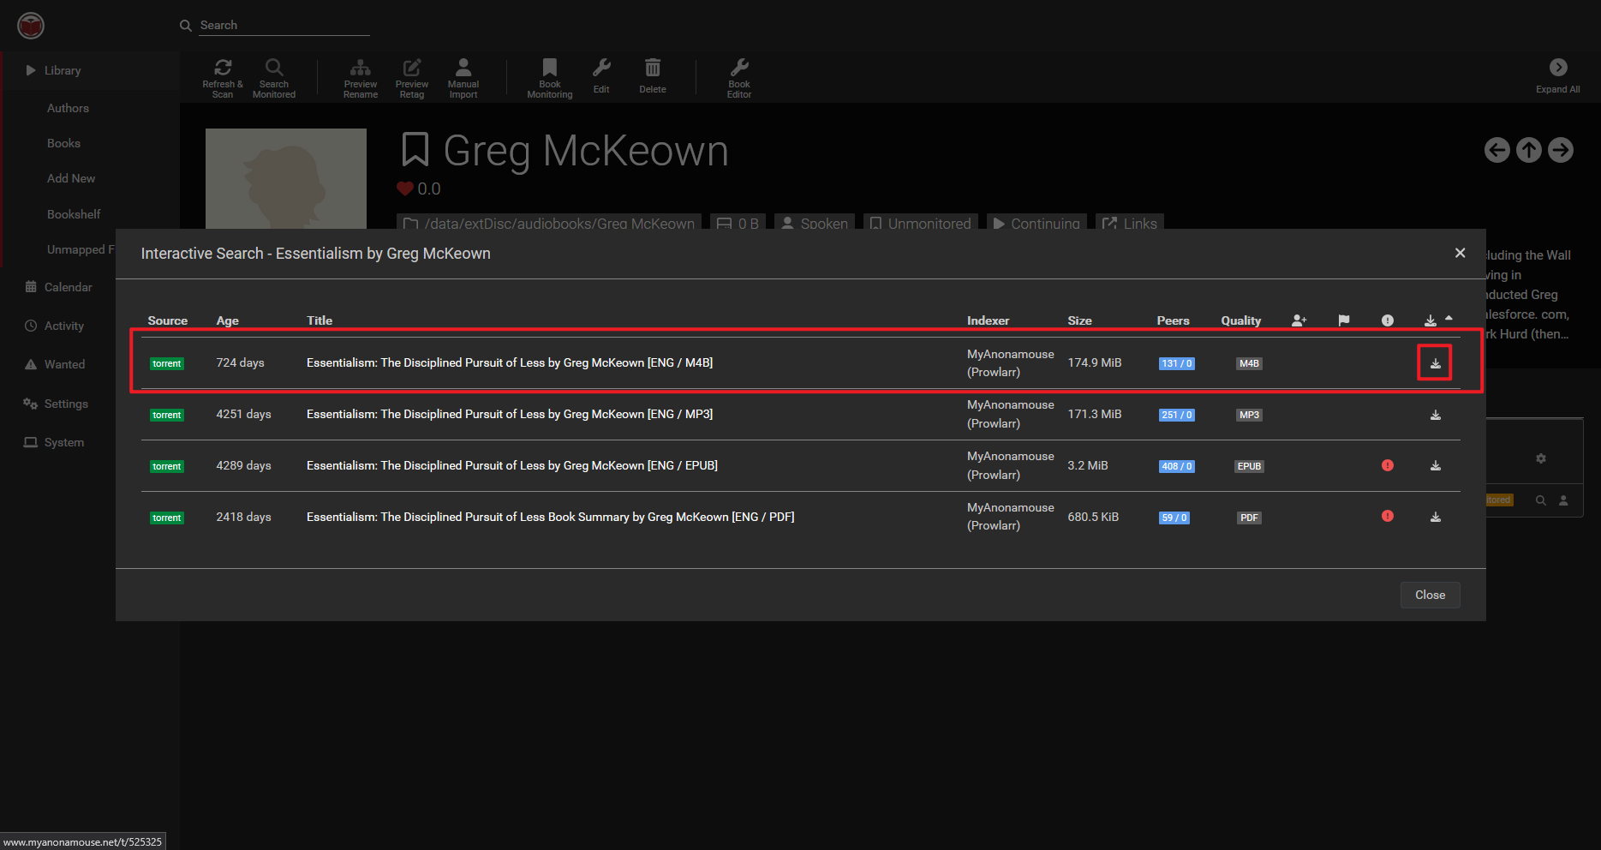The width and height of the screenshot is (1601, 850).
Task: Open the Essentialism M4B release title link
Action: tap(509, 362)
